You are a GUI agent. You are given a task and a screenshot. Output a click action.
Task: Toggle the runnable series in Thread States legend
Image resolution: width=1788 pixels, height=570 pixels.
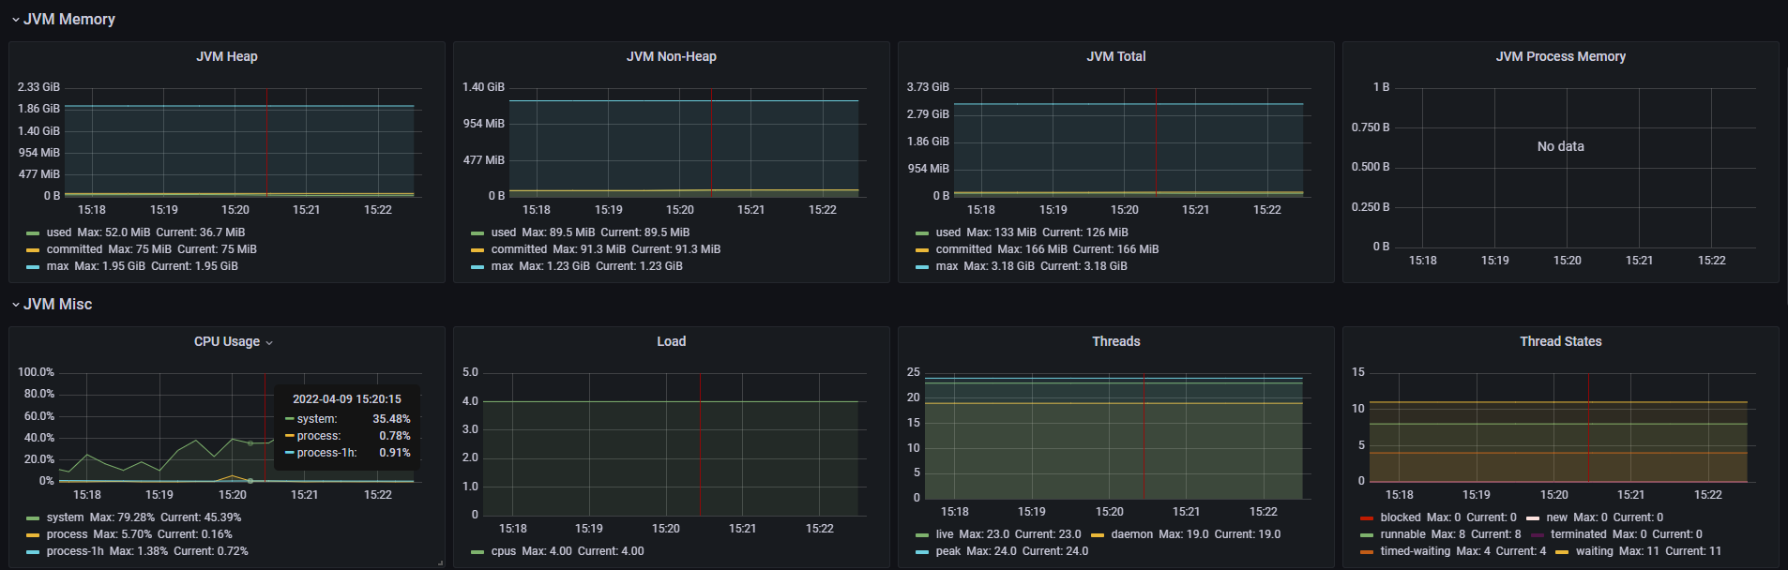(1402, 534)
